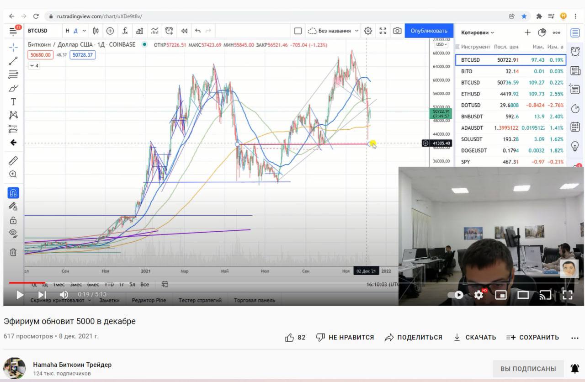Viewport: 585px width, 382px height.
Task: Toggle stay in drawing mode
Action: point(13,206)
